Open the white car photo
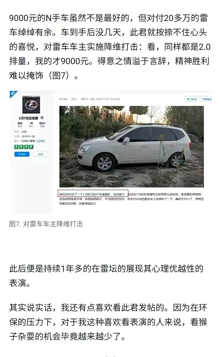The image size is (221, 357). pos(132,147)
